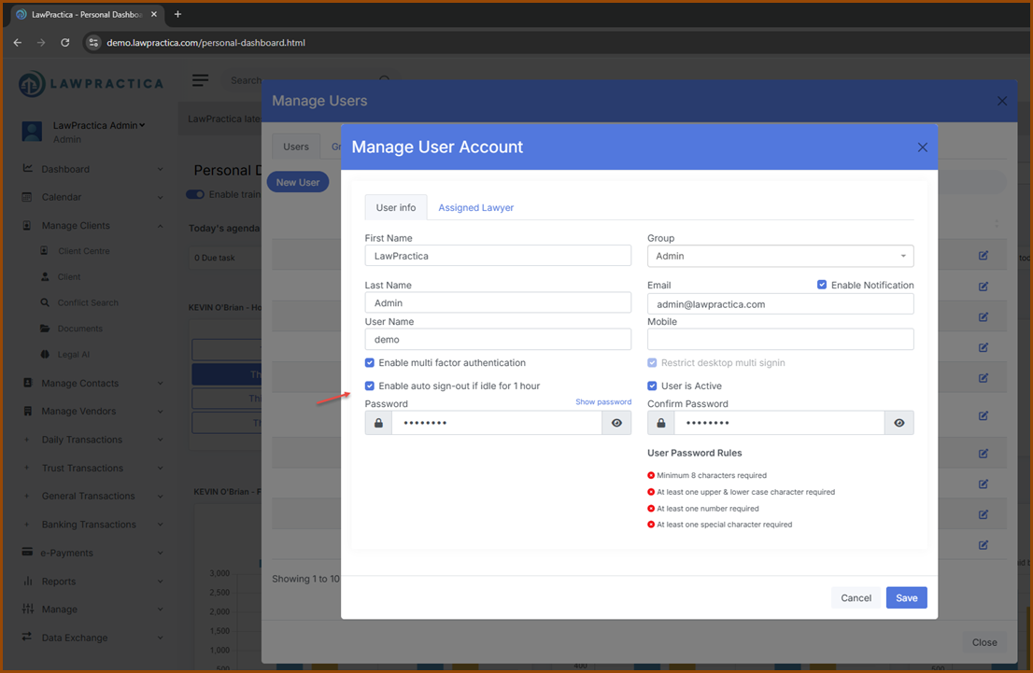Image resolution: width=1033 pixels, height=673 pixels.
Task: Expand Dashboard menu chevron
Action: 160,169
